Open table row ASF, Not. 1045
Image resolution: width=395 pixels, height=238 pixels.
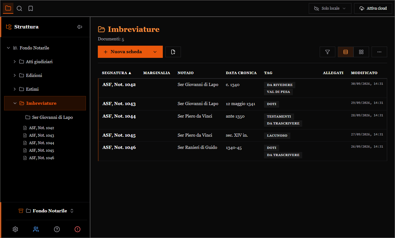[x=243, y=135]
